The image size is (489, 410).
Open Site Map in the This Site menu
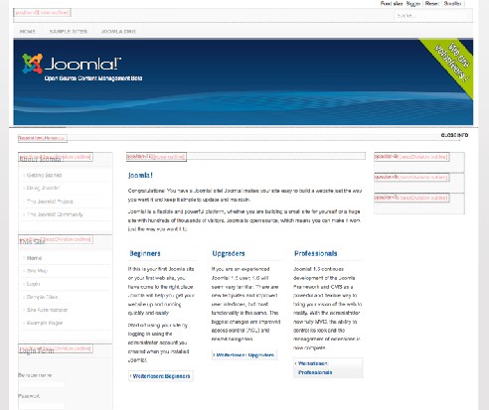(37, 271)
